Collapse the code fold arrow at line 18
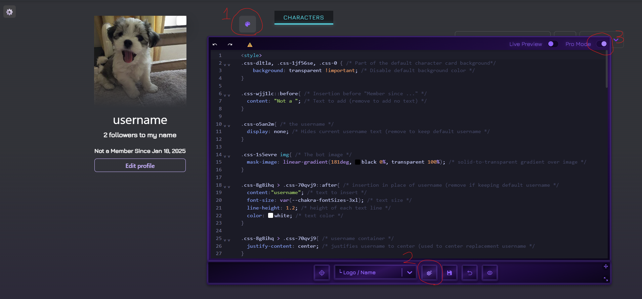 [x=227, y=187]
